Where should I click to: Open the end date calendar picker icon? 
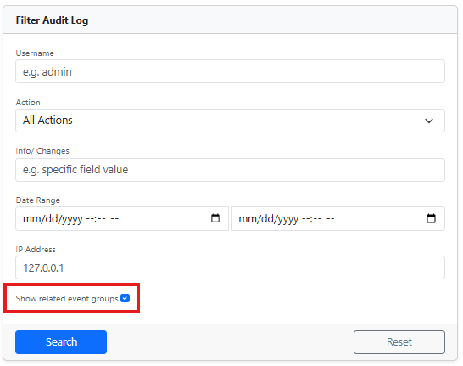431,218
